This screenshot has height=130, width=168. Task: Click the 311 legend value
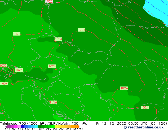69,129
